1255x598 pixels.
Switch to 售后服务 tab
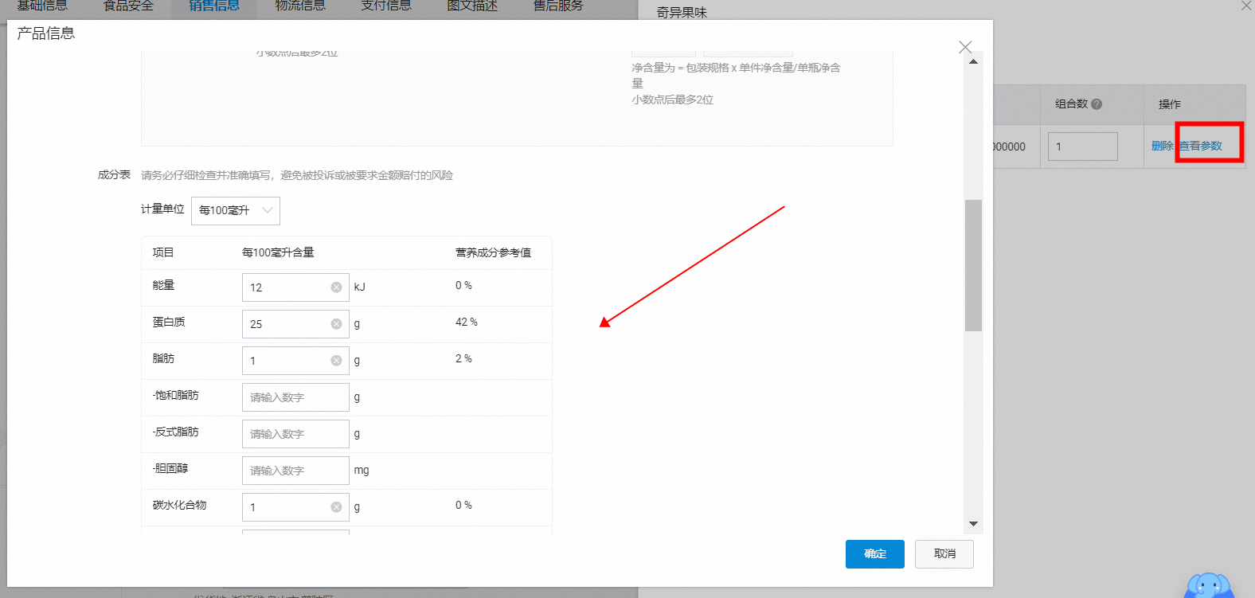(558, 6)
